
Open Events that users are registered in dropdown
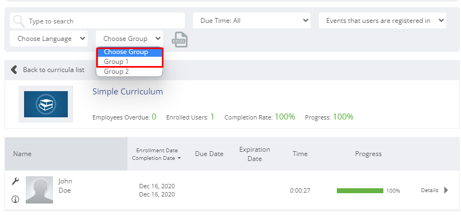[x=382, y=21]
